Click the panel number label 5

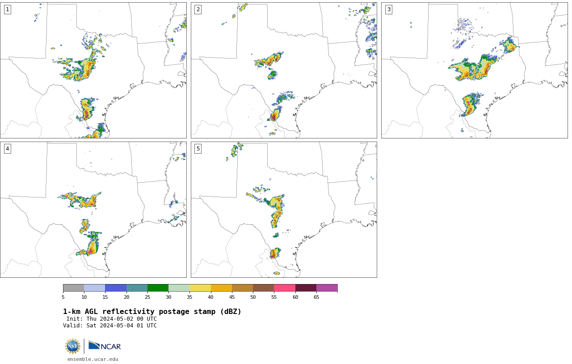[x=198, y=149]
